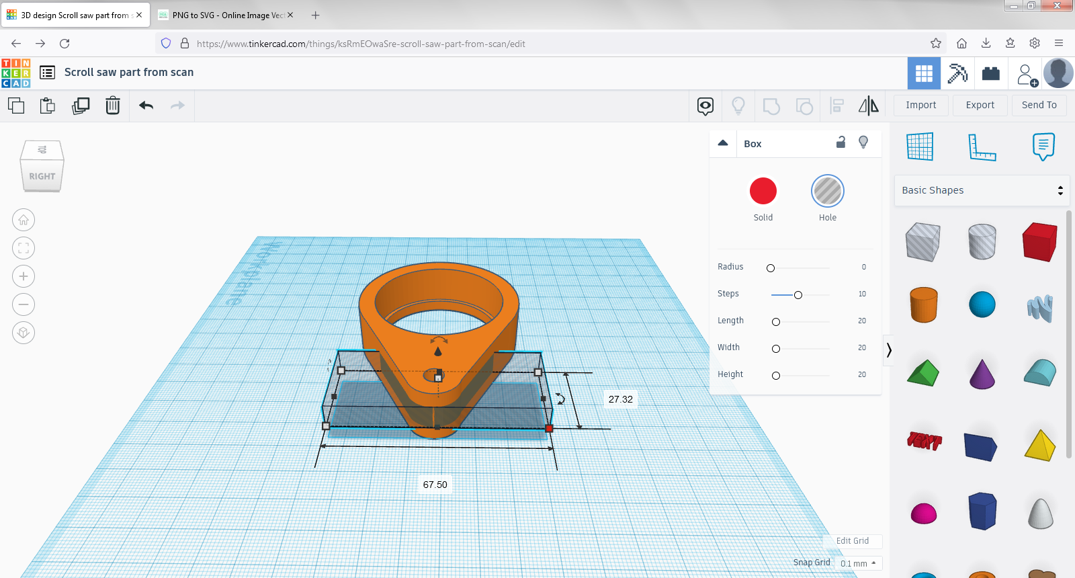Open the Basic Shapes dropdown
1075x578 pixels.
coord(981,191)
